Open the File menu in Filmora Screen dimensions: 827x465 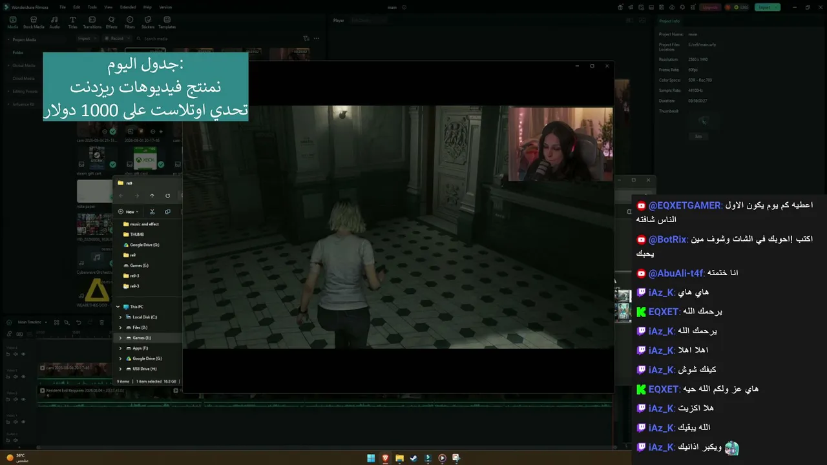point(63,7)
